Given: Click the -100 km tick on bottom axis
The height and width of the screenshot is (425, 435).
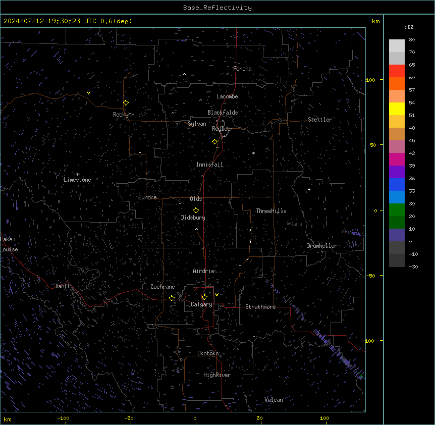Looking at the screenshot, I should [63, 418].
